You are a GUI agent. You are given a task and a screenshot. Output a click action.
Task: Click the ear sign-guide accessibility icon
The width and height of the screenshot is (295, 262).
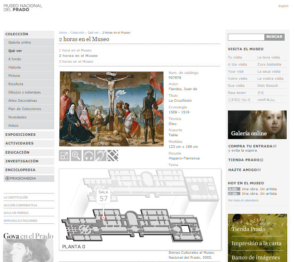pos(101,155)
